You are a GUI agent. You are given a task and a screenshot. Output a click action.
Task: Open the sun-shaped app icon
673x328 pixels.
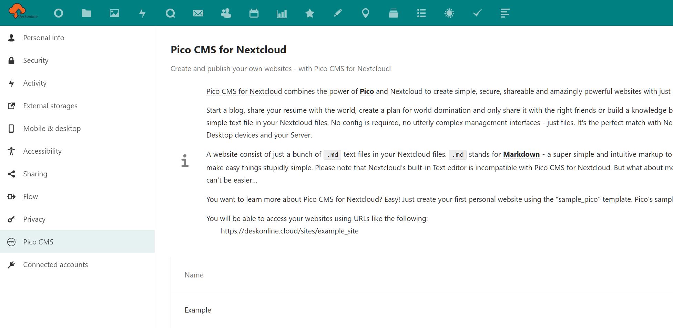click(x=449, y=13)
